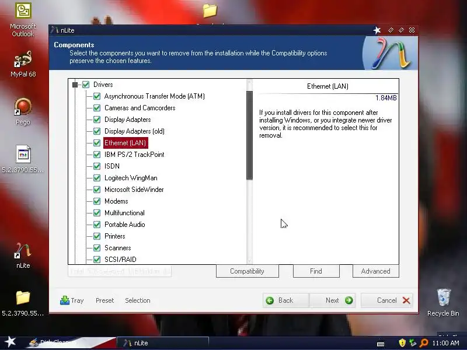Toggle the Modems checkbox

point(97,201)
